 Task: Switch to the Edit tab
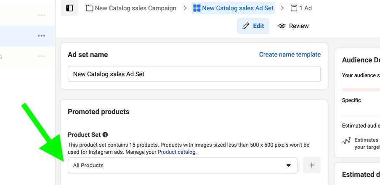point(253,26)
